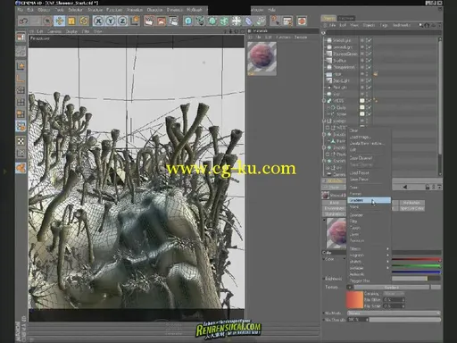This screenshot has height=343, width=457.
Task: Click the highlighted icon in left palette
Action: pos(21,126)
